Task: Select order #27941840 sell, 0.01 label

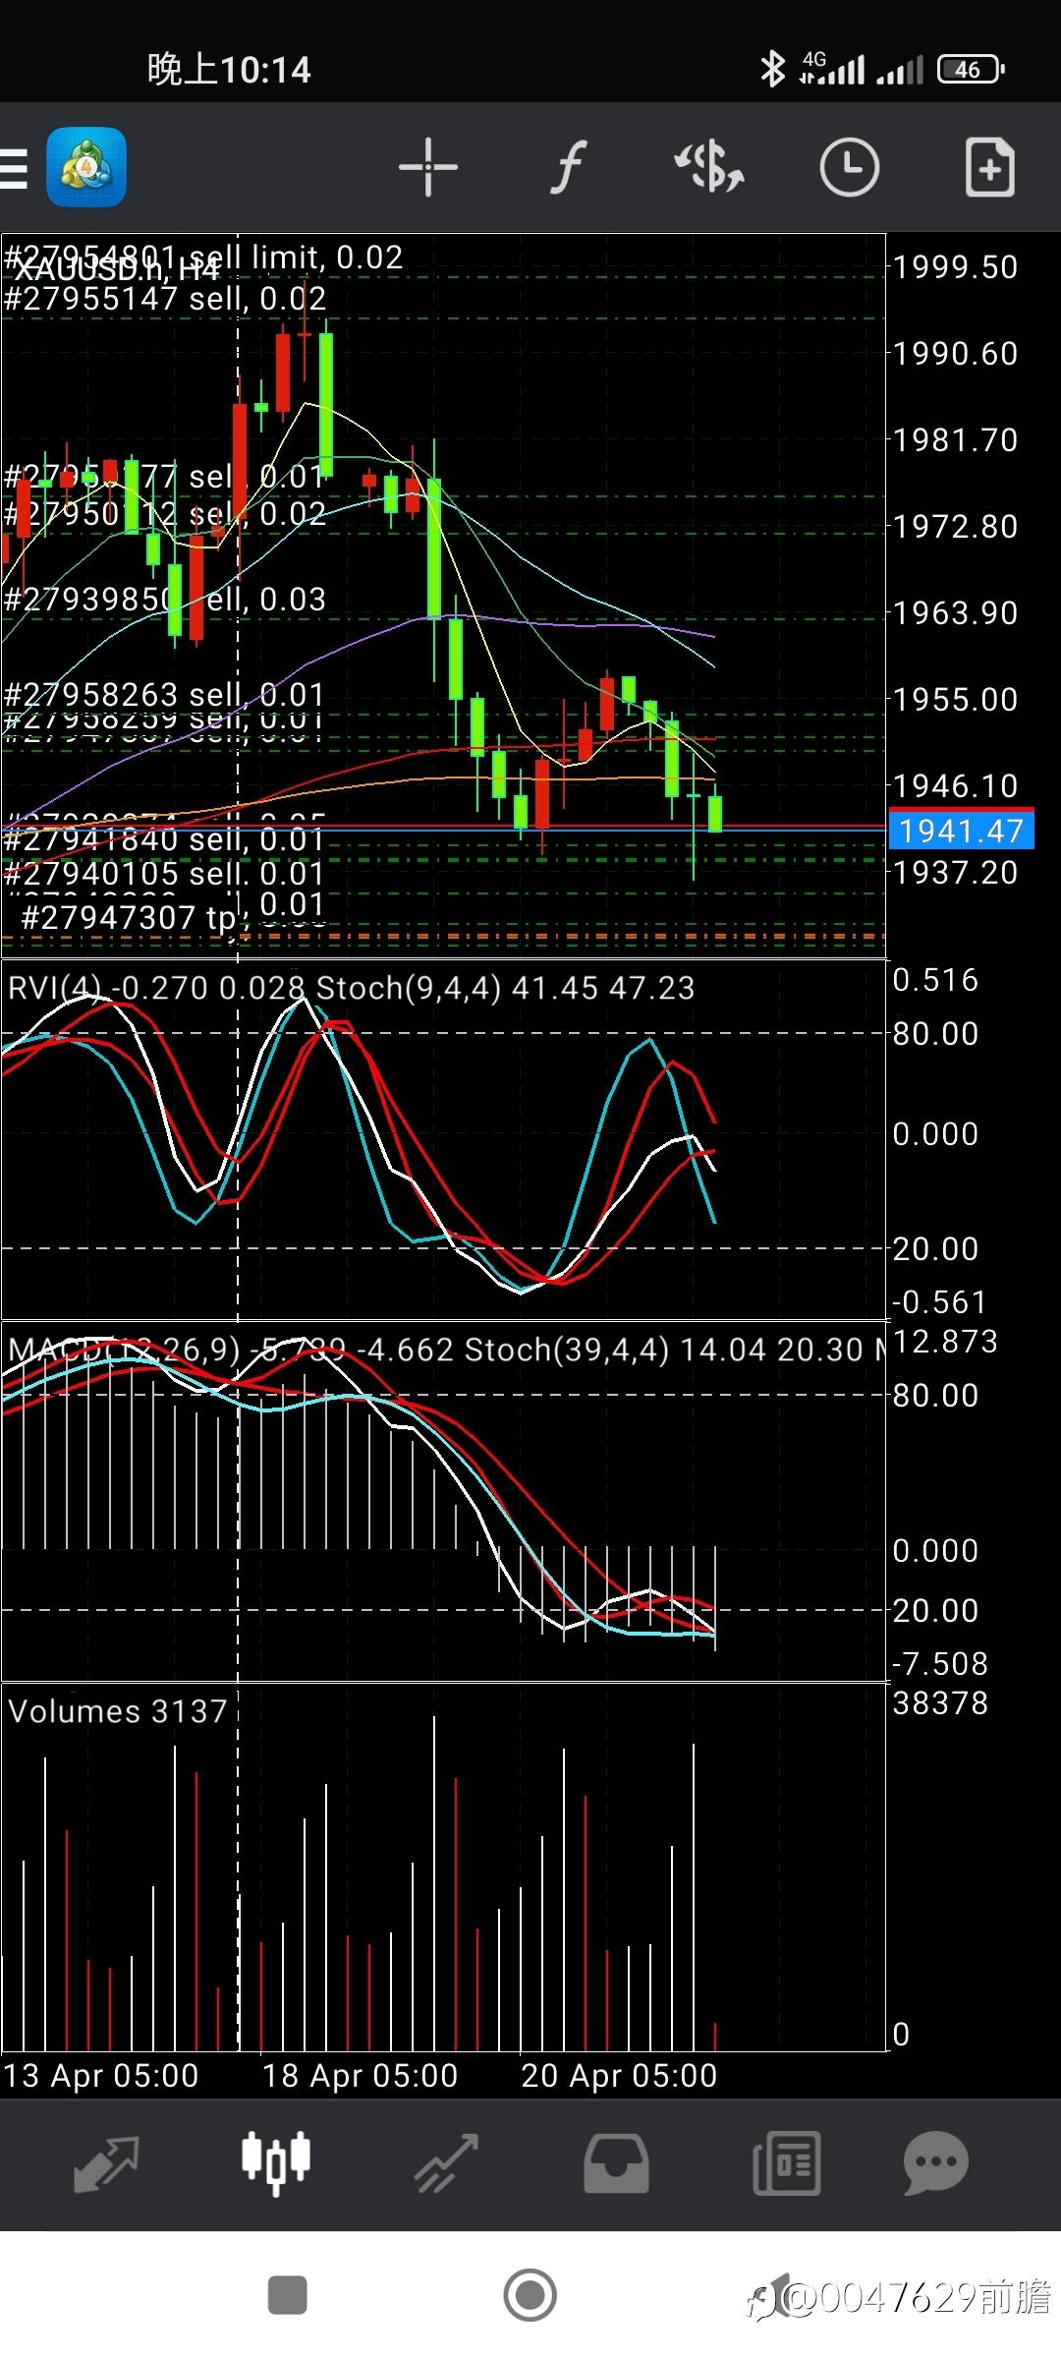Action: (164, 839)
